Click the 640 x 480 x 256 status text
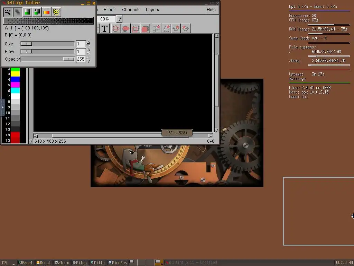Image resolution: width=354 pixels, height=266 pixels. pos(50,141)
